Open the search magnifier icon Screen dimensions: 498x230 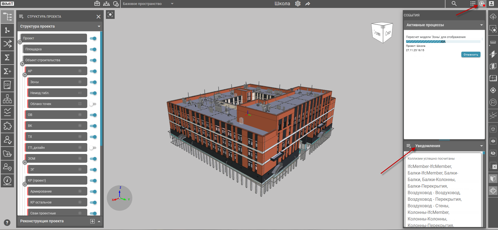(x=454, y=4)
